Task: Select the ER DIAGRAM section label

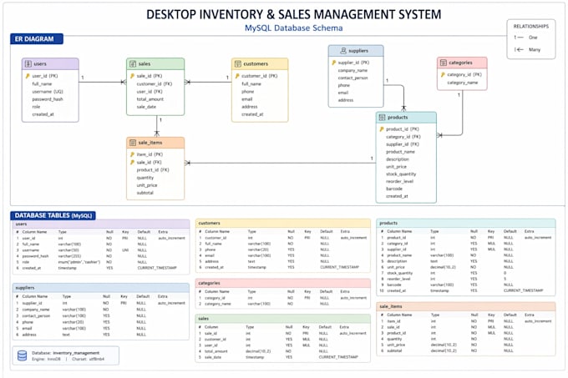Action: (37, 39)
